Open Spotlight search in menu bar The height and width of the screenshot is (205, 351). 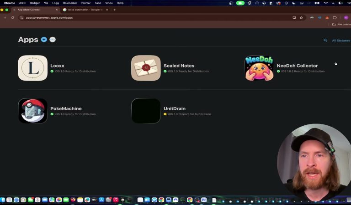pos(333,3)
